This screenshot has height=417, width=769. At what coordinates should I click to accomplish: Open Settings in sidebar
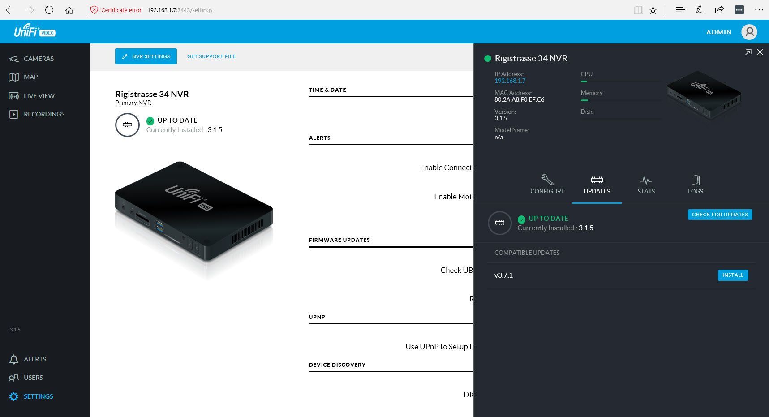tap(31, 396)
